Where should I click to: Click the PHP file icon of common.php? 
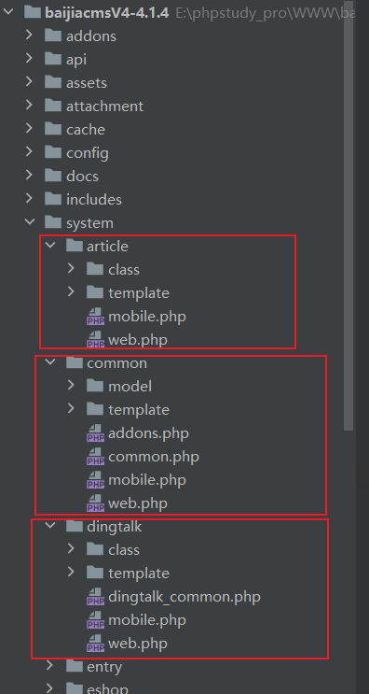[95, 457]
